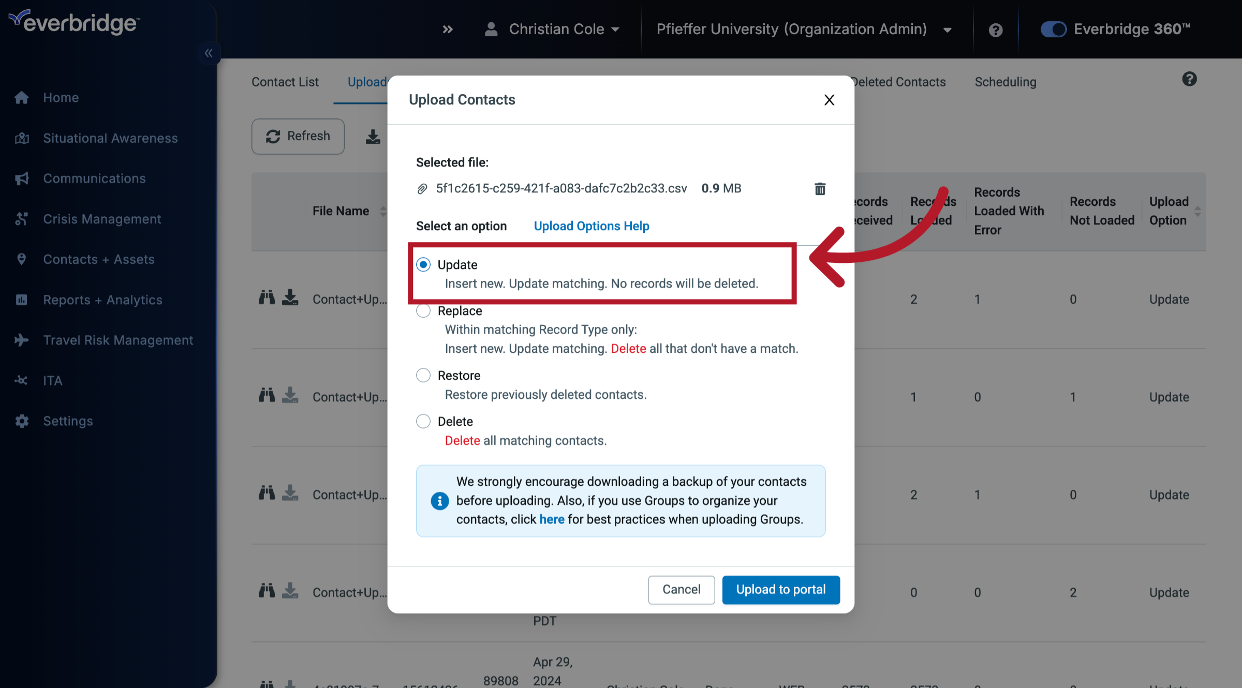The width and height of the screenshot is (1242, 688).
Task: Switch to the Contact List tab
Action: (285, 82)
